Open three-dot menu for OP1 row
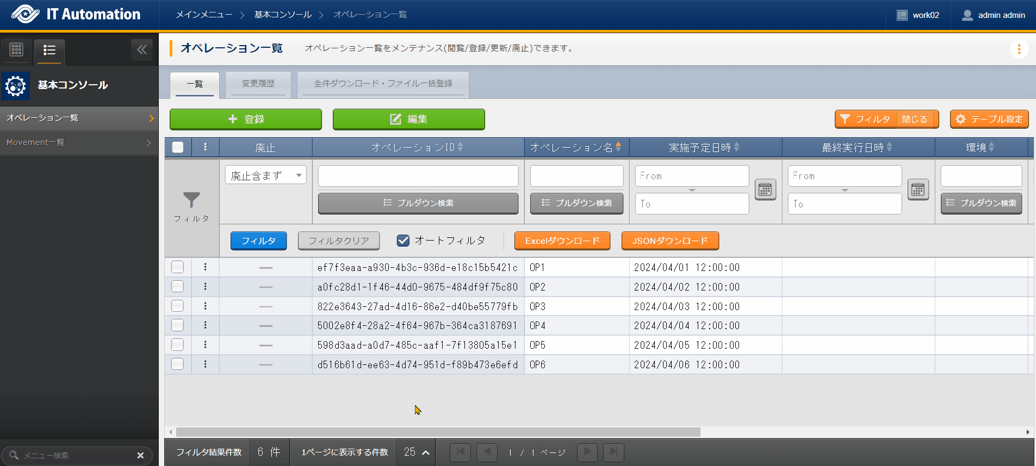The image size is (1036, 466). pos(205,267)
